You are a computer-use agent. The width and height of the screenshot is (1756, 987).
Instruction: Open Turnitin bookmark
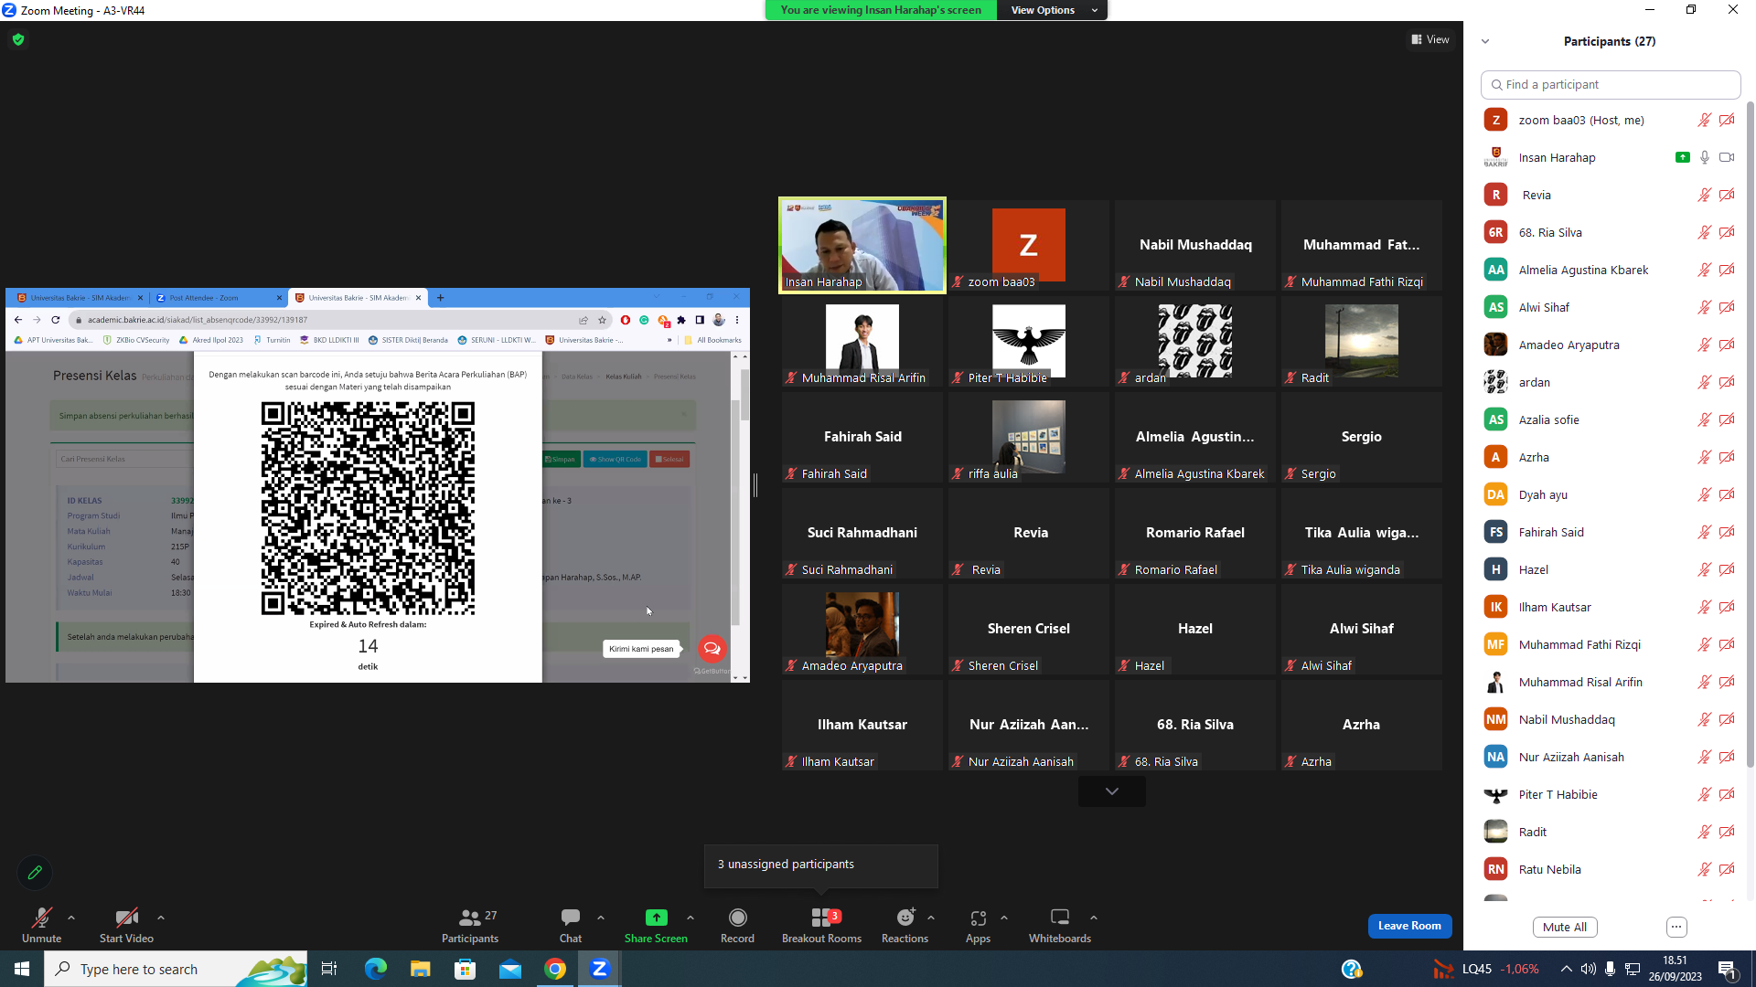[272, 340]
